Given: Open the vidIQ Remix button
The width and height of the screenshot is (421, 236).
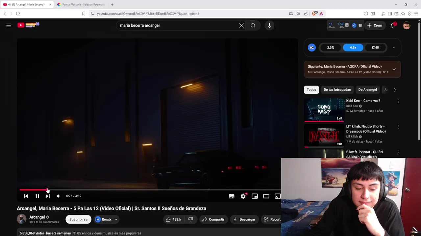Looking at the screenshot, I should point(104,219).
